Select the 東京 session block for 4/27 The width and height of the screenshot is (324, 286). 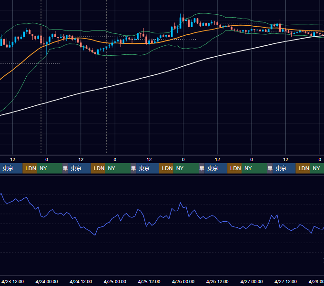pyautogui.click(x=284, y=168)
